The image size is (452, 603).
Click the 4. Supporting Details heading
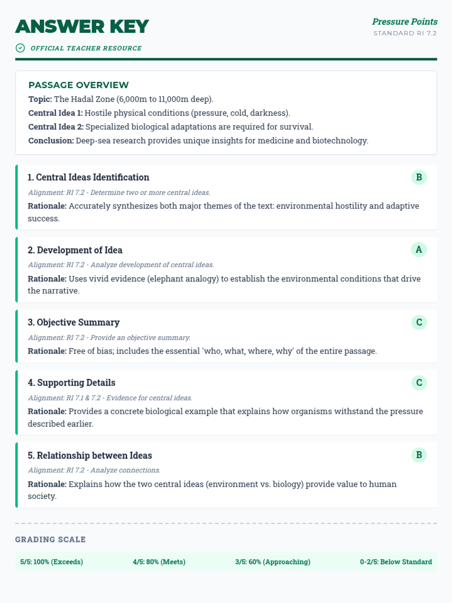72,383
